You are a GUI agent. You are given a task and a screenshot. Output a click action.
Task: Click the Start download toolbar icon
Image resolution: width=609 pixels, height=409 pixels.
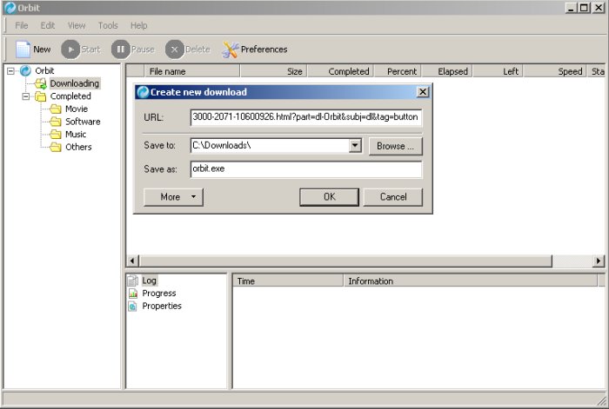click(70, 49)
